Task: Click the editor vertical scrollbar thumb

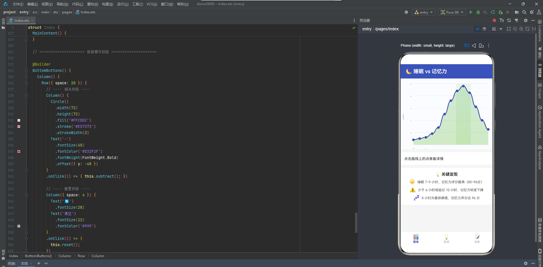Action: [x=356, y=223]
